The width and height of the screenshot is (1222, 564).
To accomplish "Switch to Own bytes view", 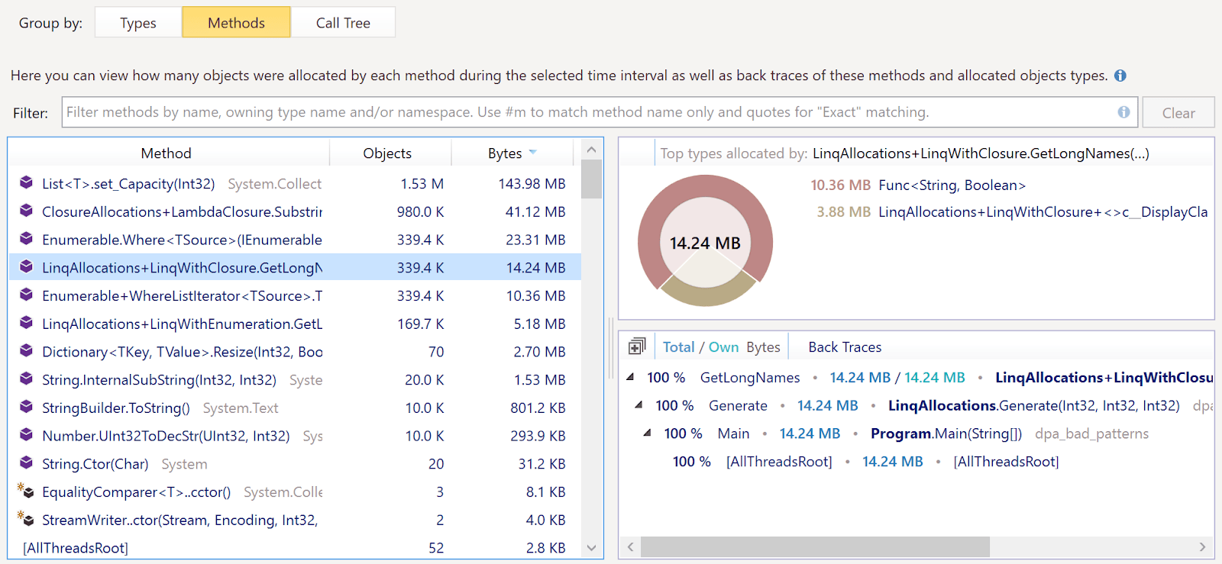I will 723,347.
